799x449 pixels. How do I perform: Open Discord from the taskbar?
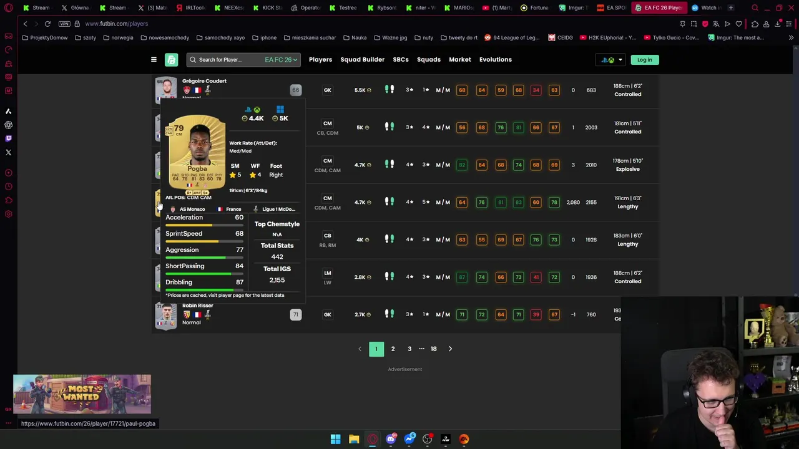391,439
